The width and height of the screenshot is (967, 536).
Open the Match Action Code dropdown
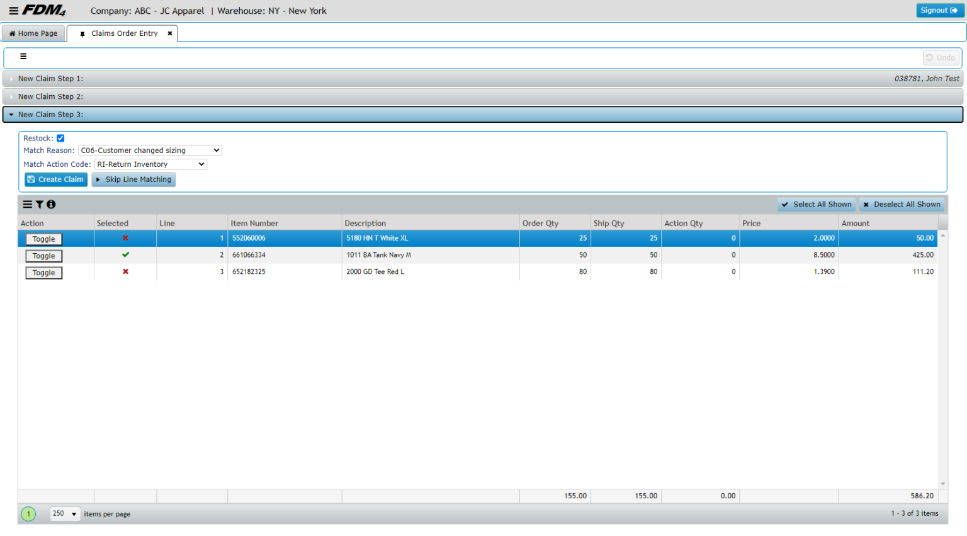point(150,164)
